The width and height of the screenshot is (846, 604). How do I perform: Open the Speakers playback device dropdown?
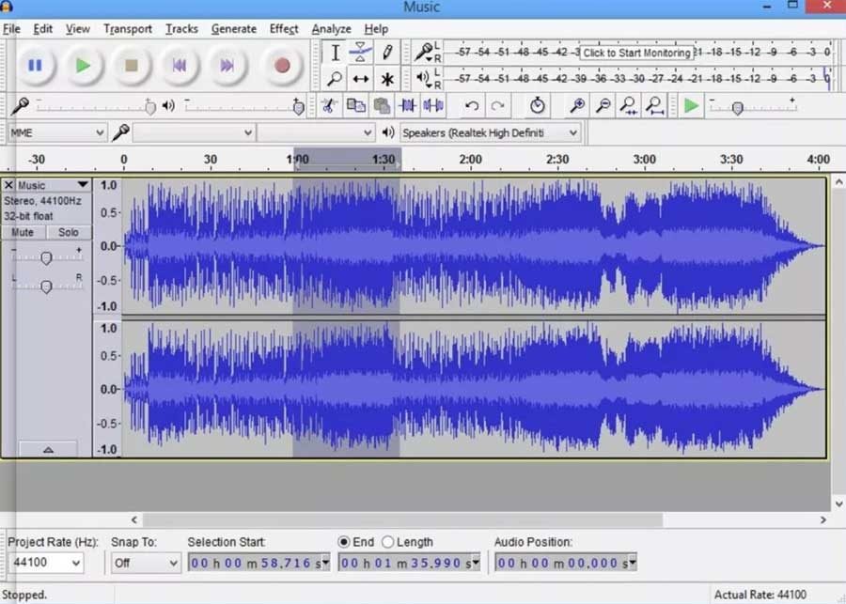[x=491, y=132]
